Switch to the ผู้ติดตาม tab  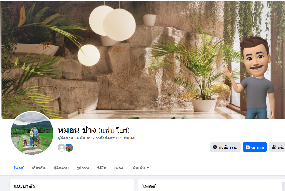coord(61,168)
